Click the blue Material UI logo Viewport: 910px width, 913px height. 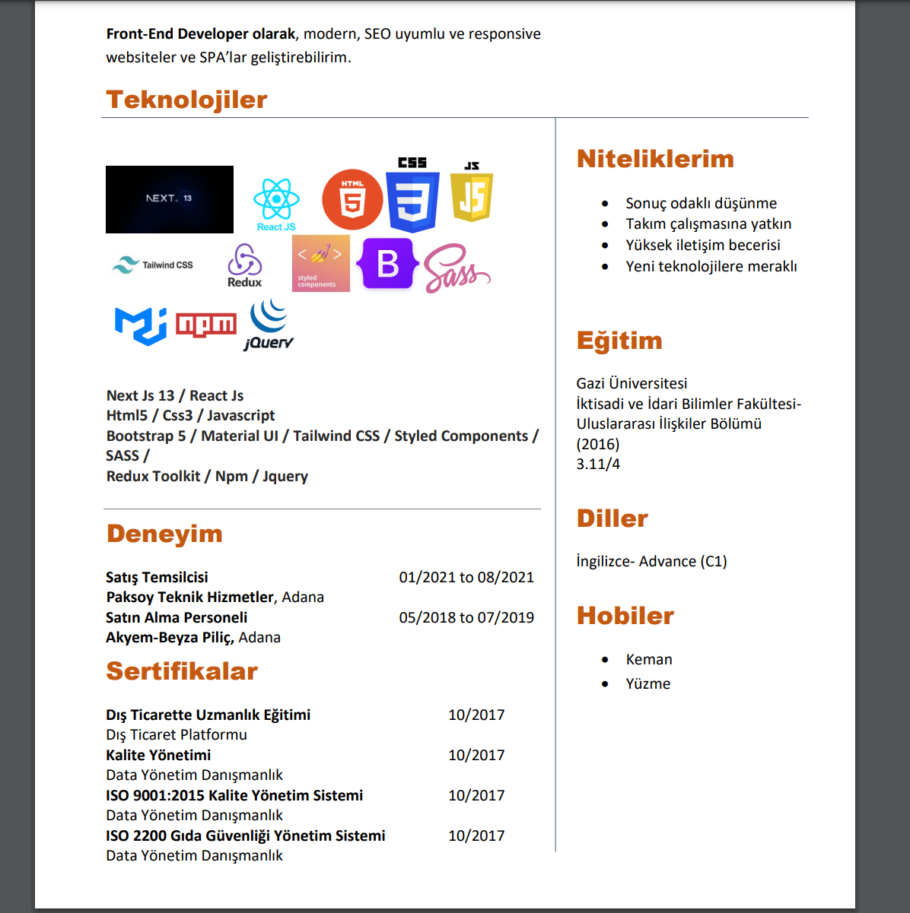click(x=141, y=325)
